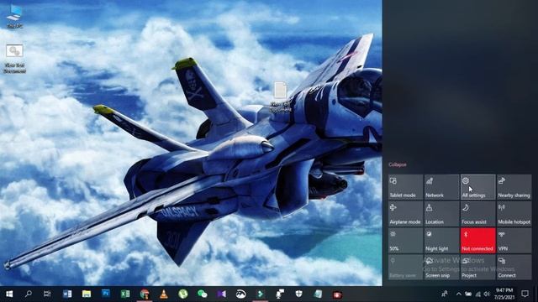Open Task View from taskbar
Viewport: 538px width, 302px height.
(x=47, y=294)
